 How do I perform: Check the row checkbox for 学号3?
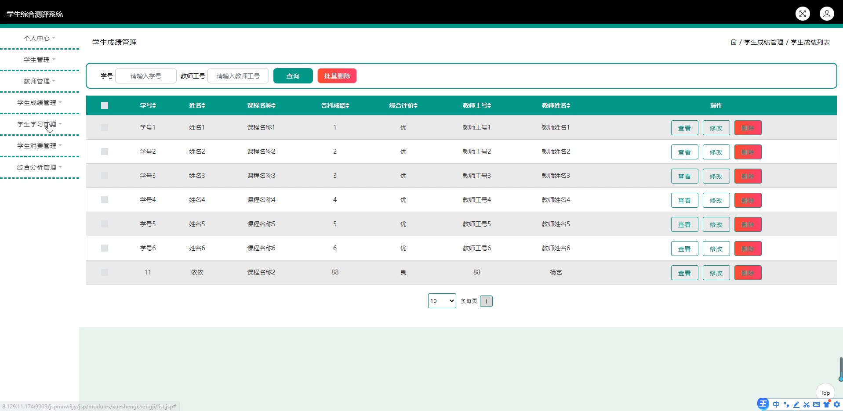point(105,176)
